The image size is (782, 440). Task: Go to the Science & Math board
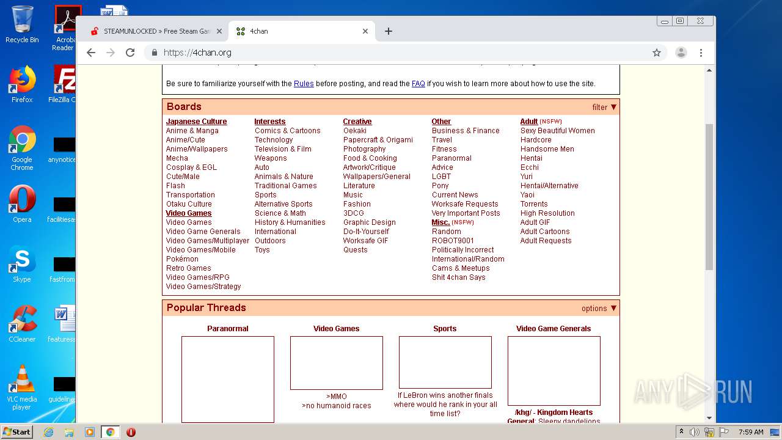click(x=280, y=213)
